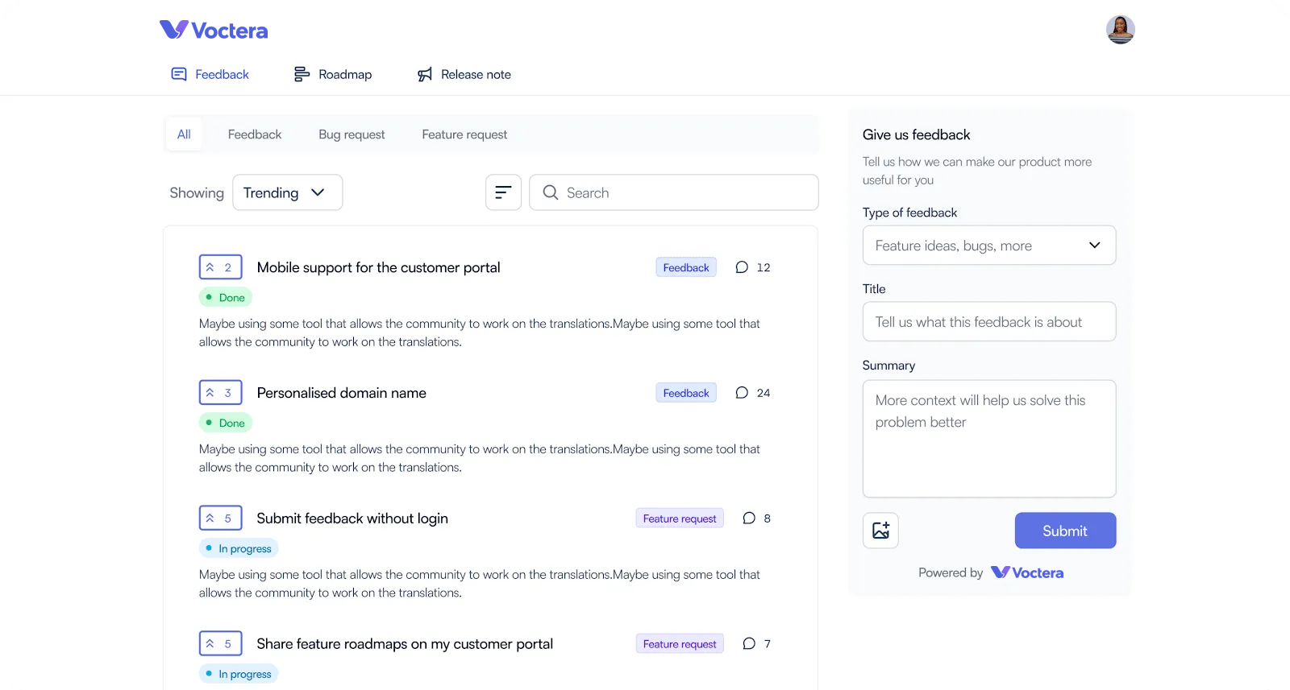Expand the Type of feedback dropdown
1290x690 pixels.
pyautogui.click(x=989, y=246)
